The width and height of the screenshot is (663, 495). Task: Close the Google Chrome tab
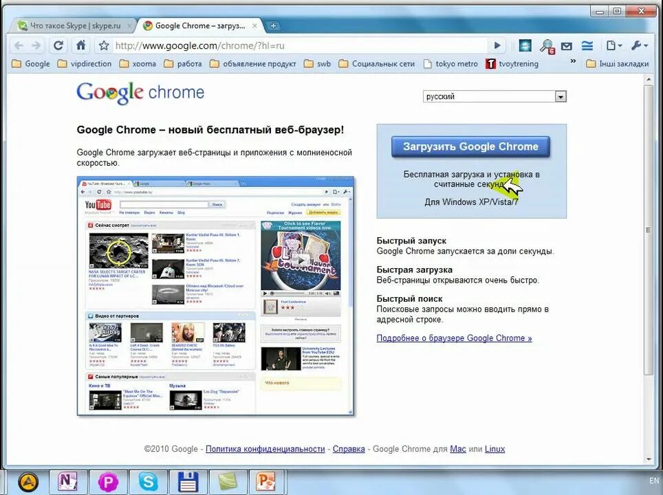[254, 26]
